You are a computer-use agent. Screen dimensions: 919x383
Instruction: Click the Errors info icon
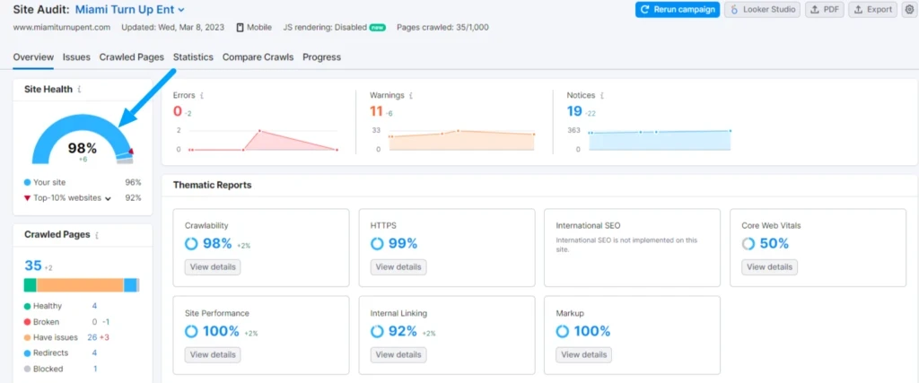(202, 95)
